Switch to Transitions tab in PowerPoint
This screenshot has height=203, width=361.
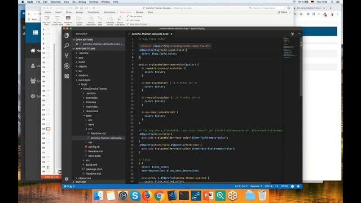click(93, 12)
